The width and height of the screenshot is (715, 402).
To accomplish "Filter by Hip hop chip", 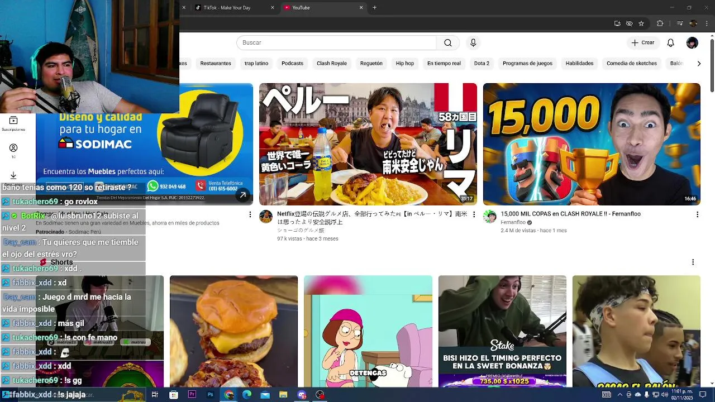I will coord(405,64).
